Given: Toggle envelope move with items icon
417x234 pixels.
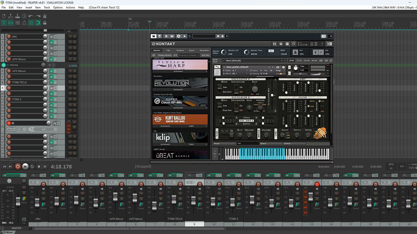Looking at the screenshot, I should (24, 23).
